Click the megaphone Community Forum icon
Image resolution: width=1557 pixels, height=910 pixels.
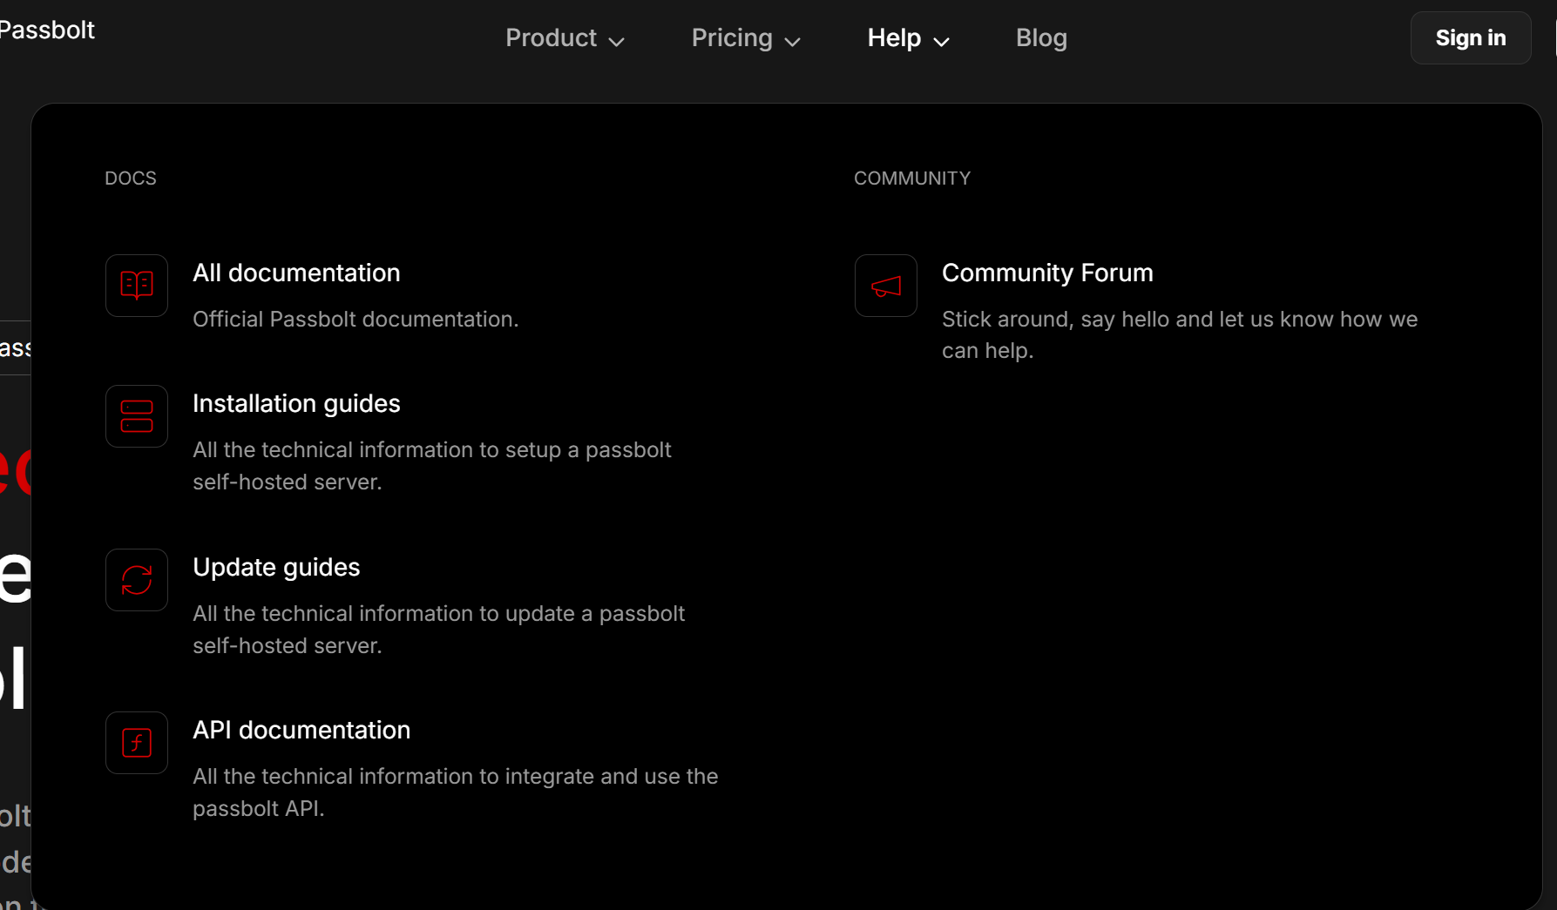[x=886, y=286]
